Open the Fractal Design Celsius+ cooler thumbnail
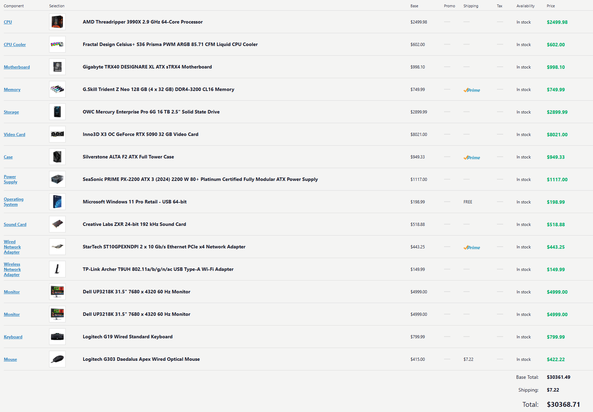The width and height of the screenshot is (593, 412). [x=57, y=44]
